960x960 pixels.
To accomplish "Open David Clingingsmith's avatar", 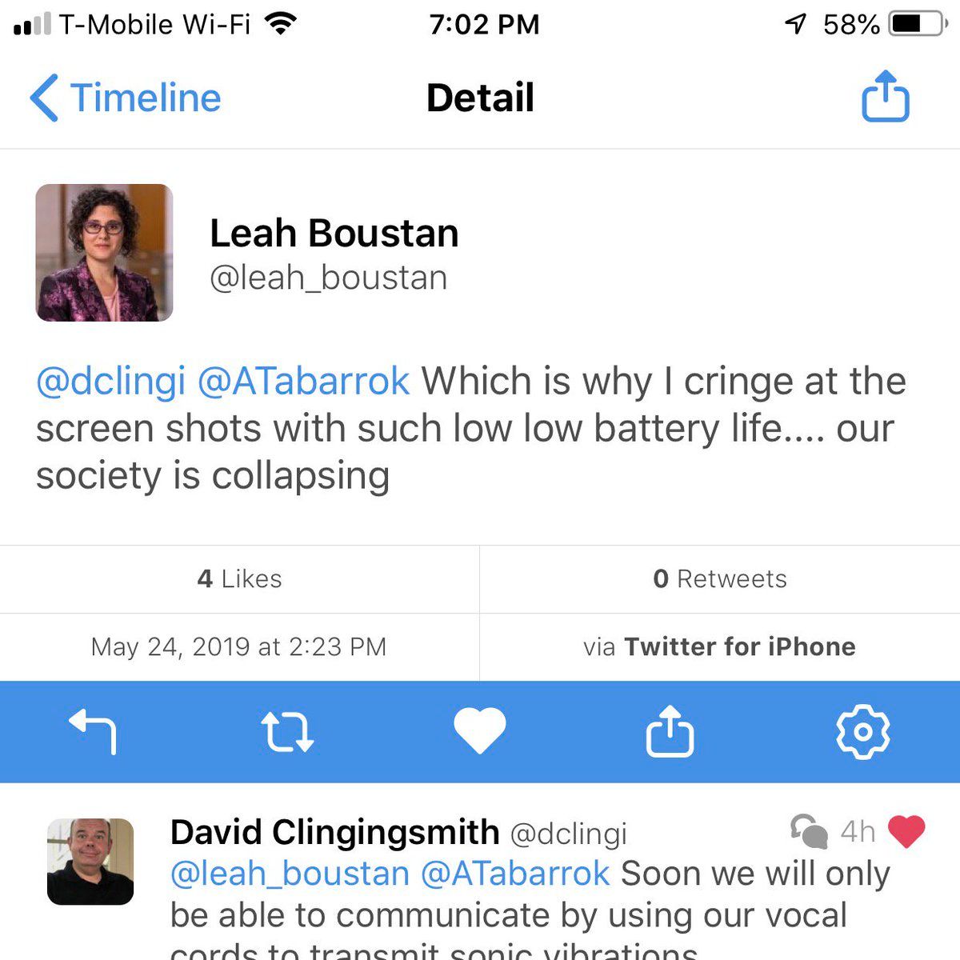I will [90, 862].
